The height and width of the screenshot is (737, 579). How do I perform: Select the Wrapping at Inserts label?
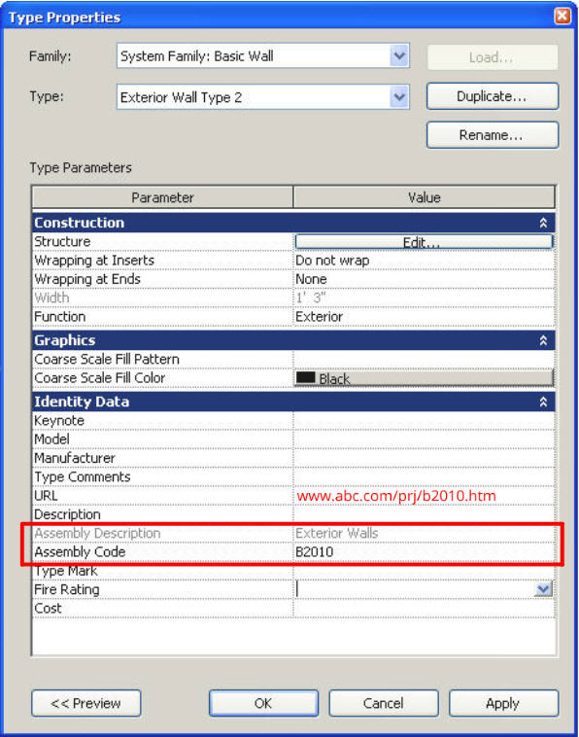[x=94, y=261]
